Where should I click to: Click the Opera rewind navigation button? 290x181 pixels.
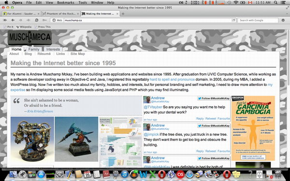5,20
